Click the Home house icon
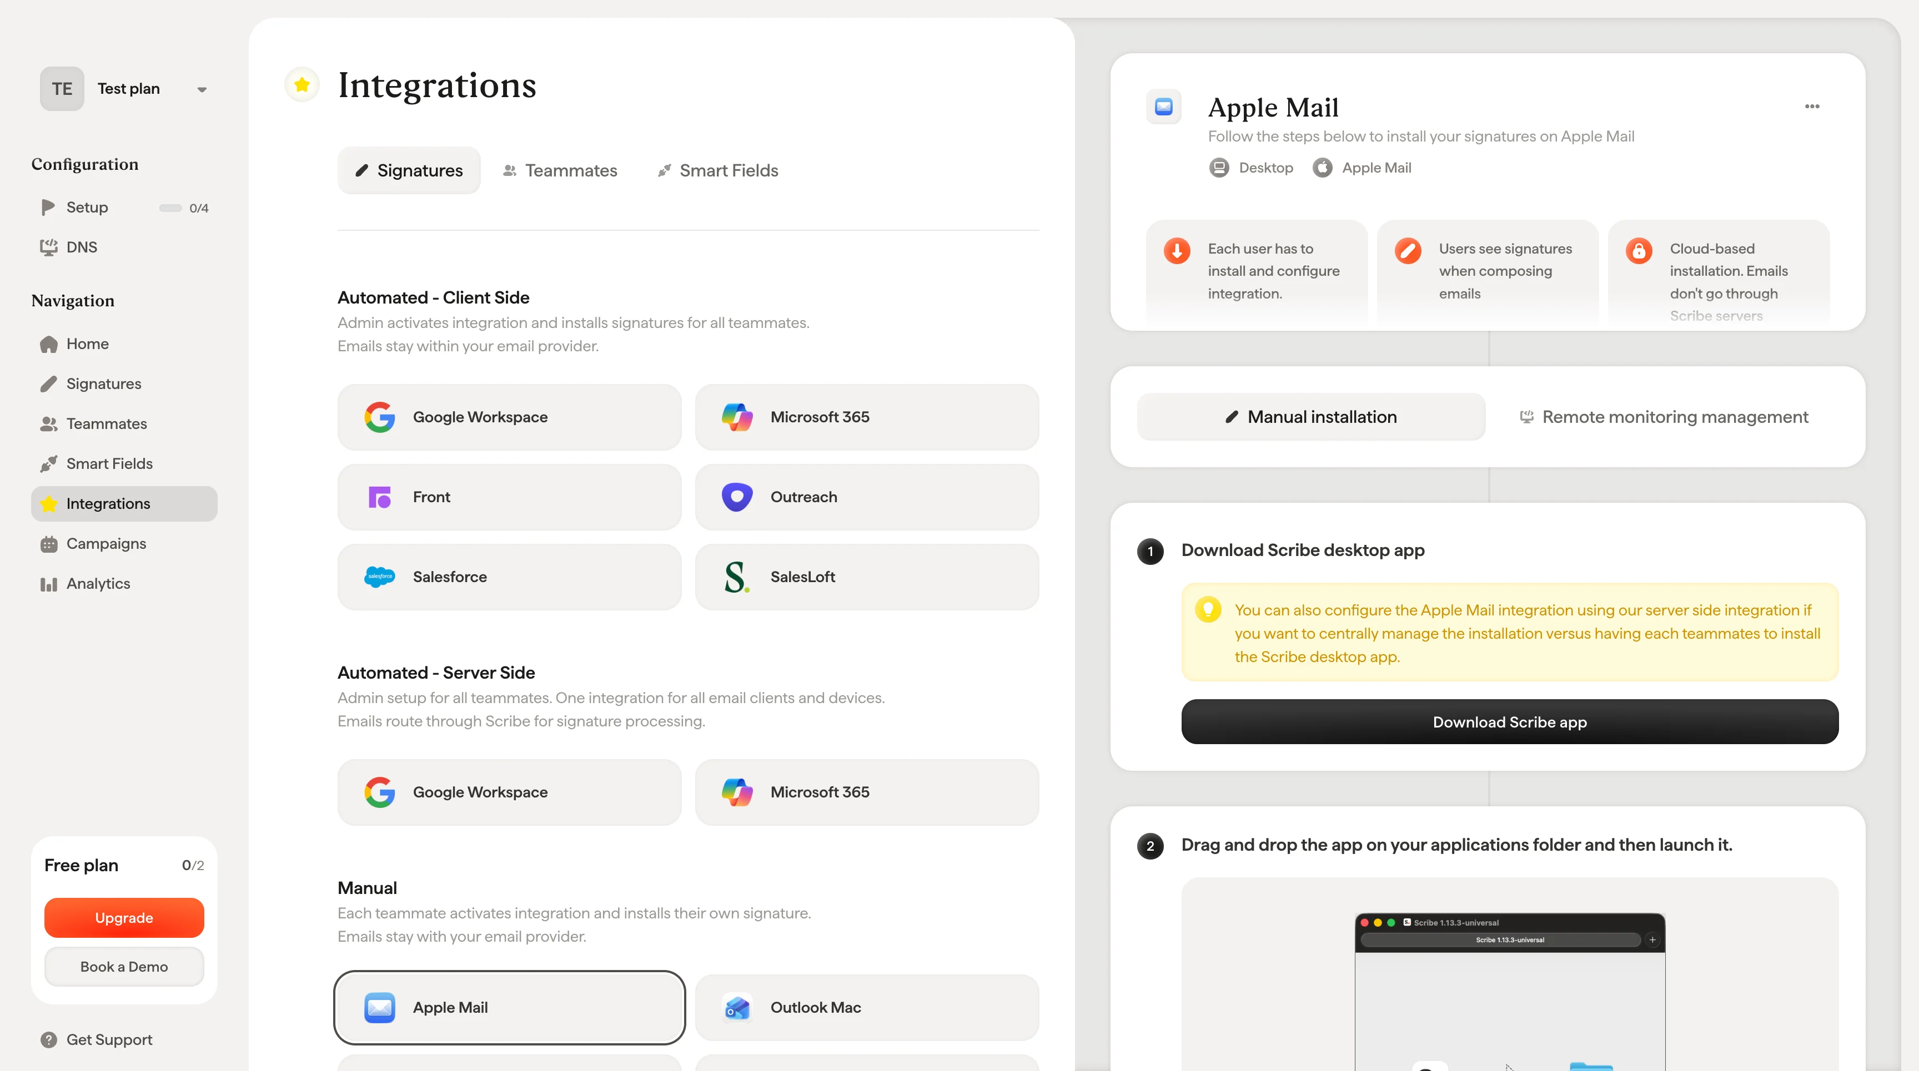 tap(48, 344)
